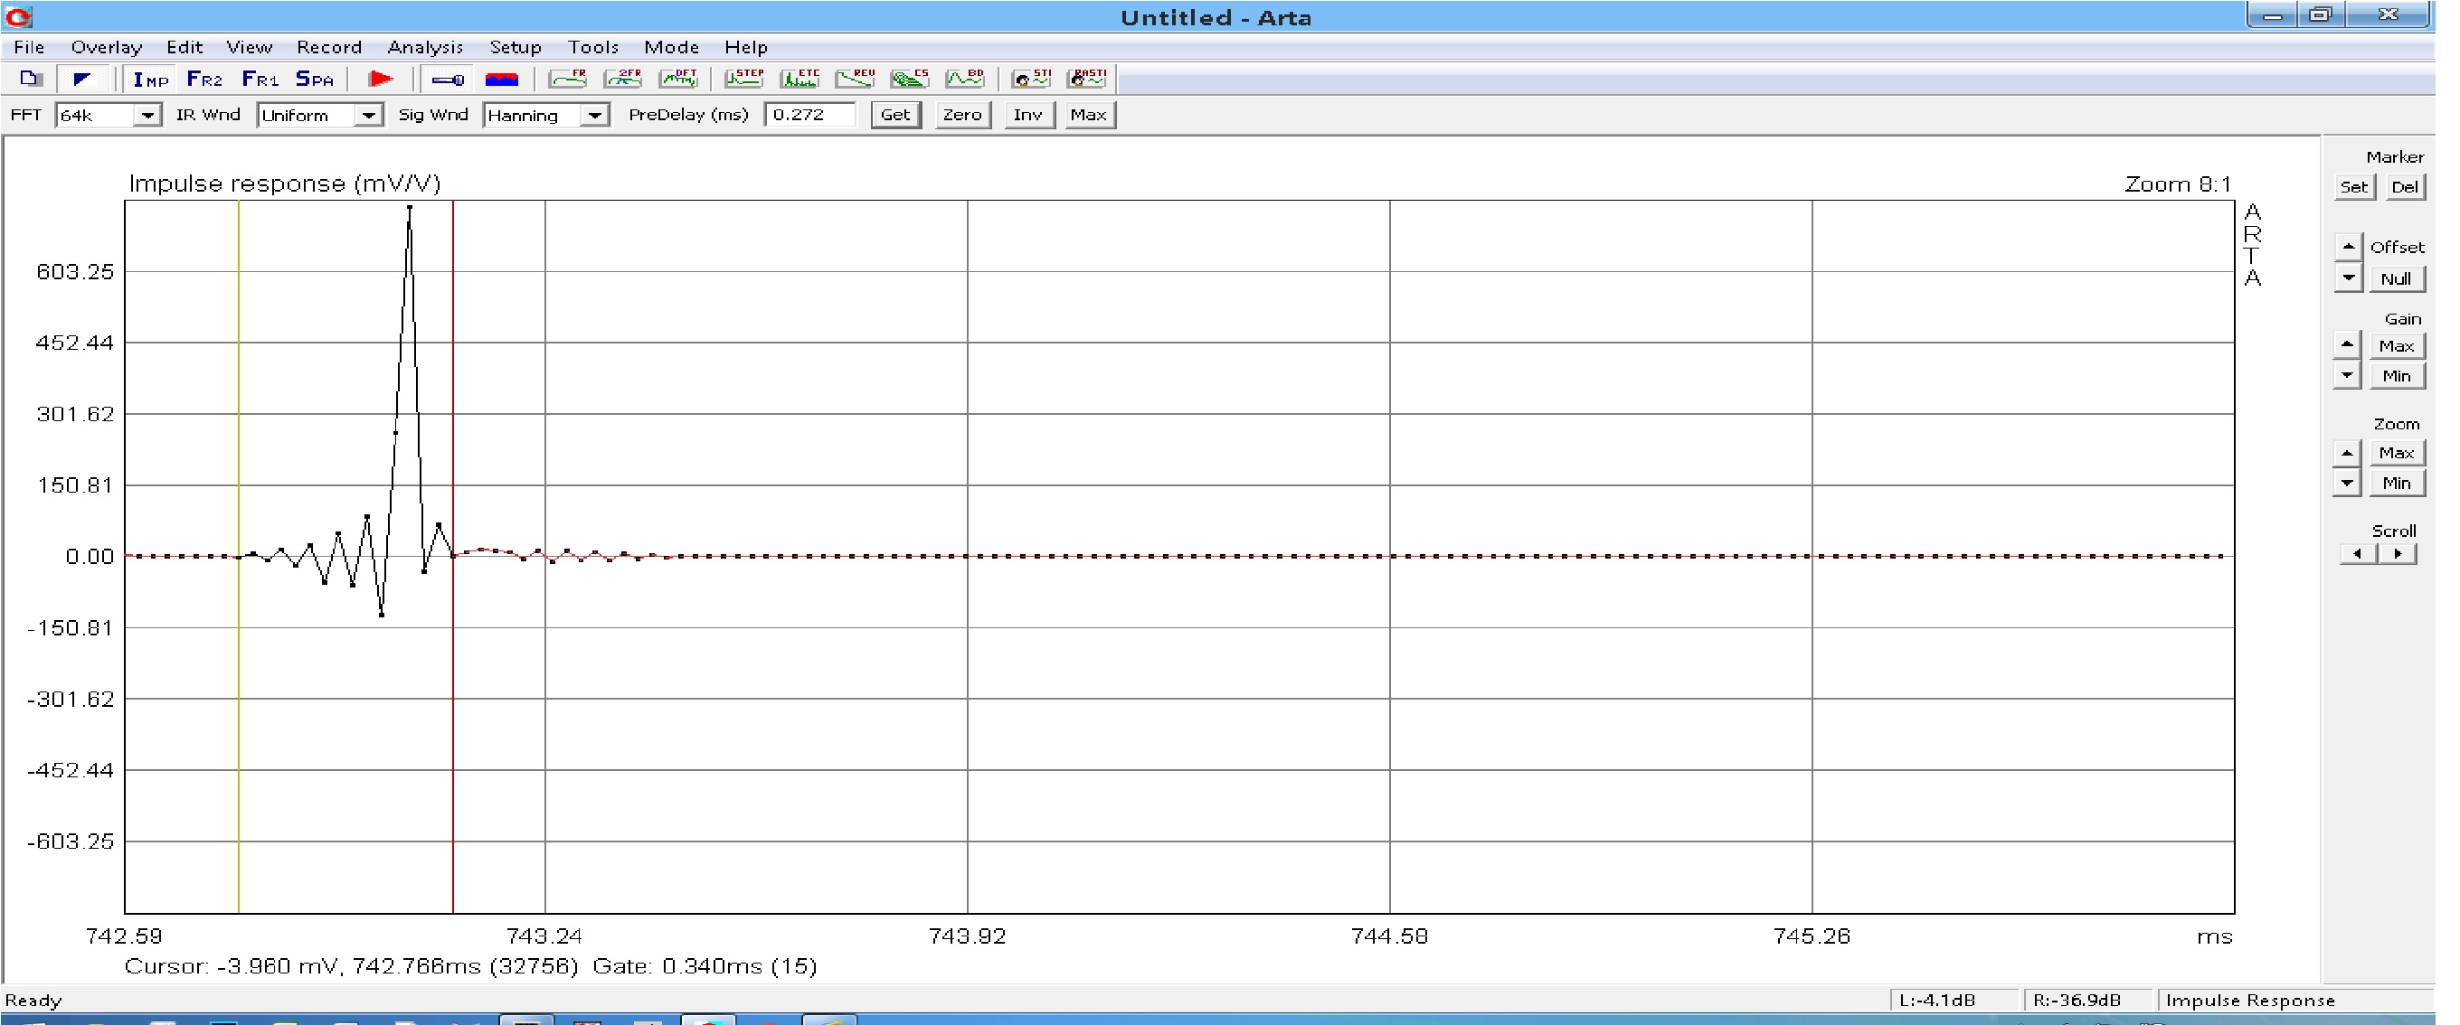Switch to the Spa spectrum analyzer mode
The image size is (2460, 1025).
314,80
